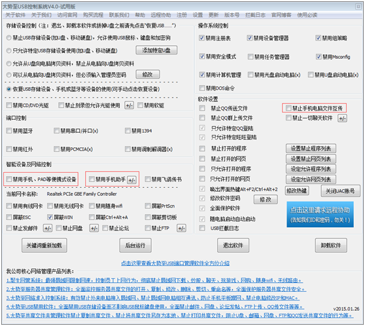Click the +/- button next to 禁用手机助手
The width and height of the screenshot is (365, 326).
point(131,180)
